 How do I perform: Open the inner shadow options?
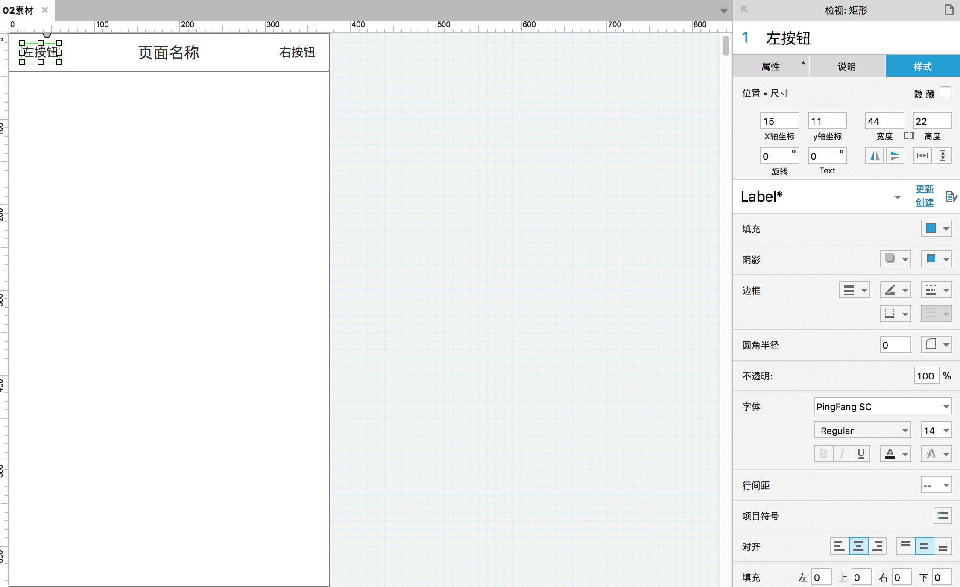936,259
